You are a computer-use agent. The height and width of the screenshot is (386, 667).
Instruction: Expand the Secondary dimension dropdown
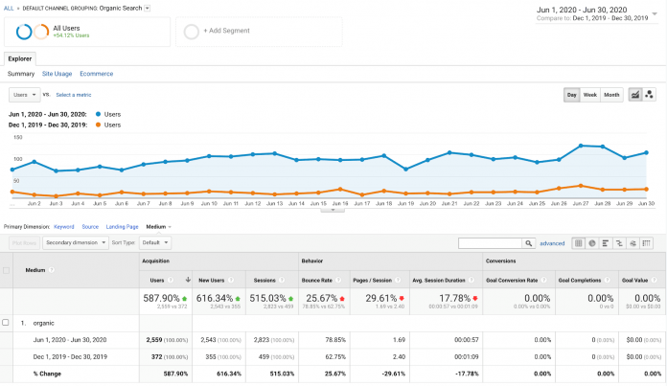[x=77, y=243]
